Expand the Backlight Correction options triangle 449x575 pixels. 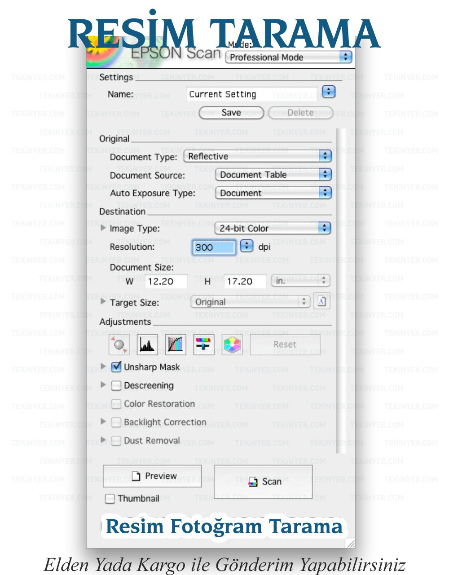103,421
